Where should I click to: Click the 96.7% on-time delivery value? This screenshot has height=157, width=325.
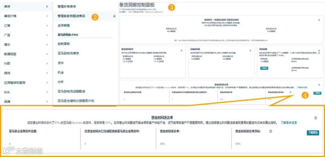coord(294,71)
